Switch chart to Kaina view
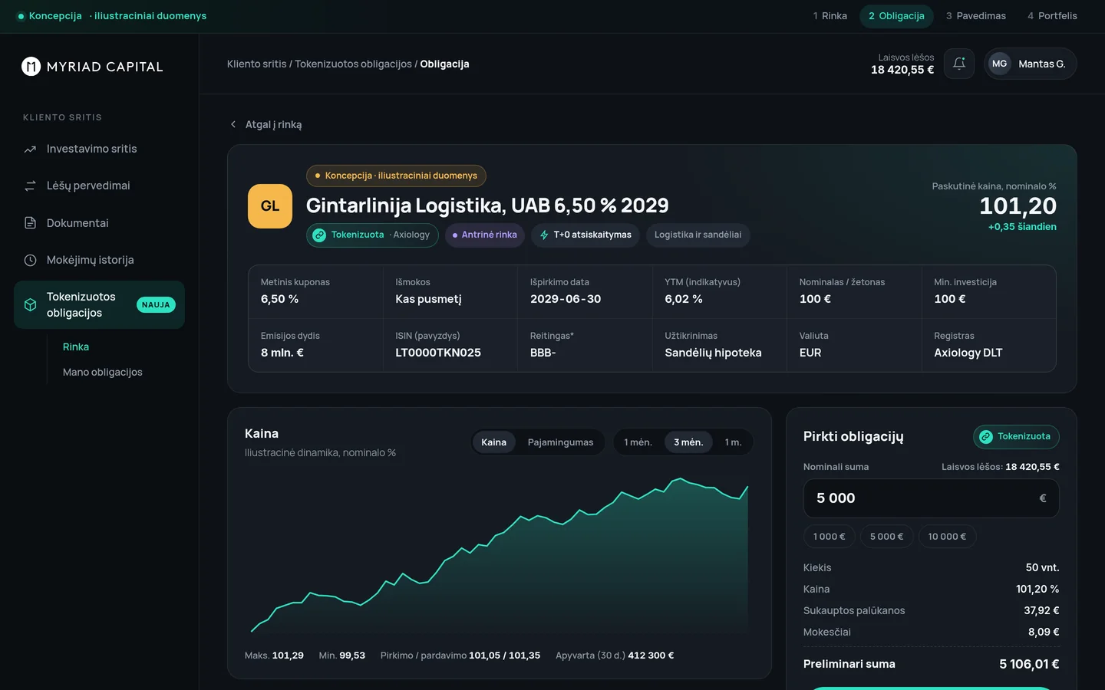Image resolution: width=1105 pixels, height=690 pixels. point(493,442)
